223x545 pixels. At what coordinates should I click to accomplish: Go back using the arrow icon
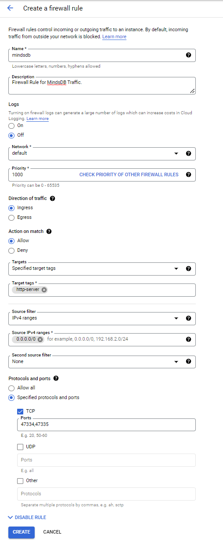(x=11, y=8)
